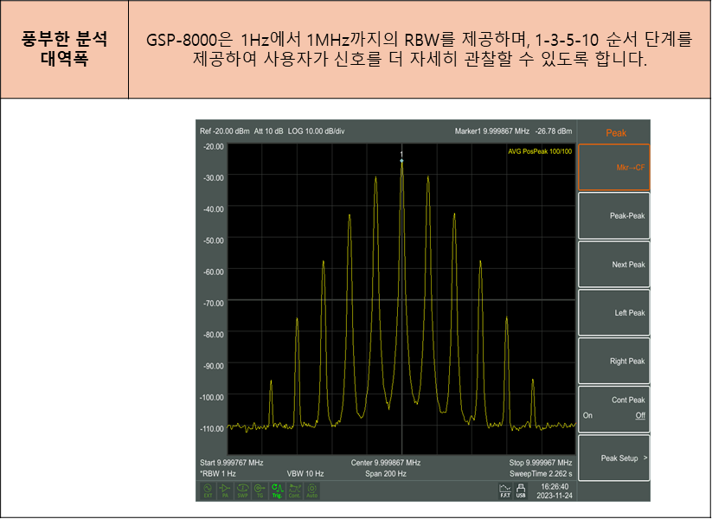Click the Auto status icon
Viewport: 712px width, 519px height.
click(x=312, y=490)
